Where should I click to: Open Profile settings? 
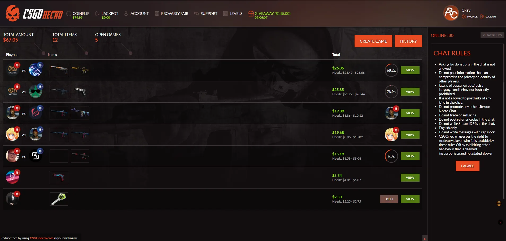pos(472,16)
